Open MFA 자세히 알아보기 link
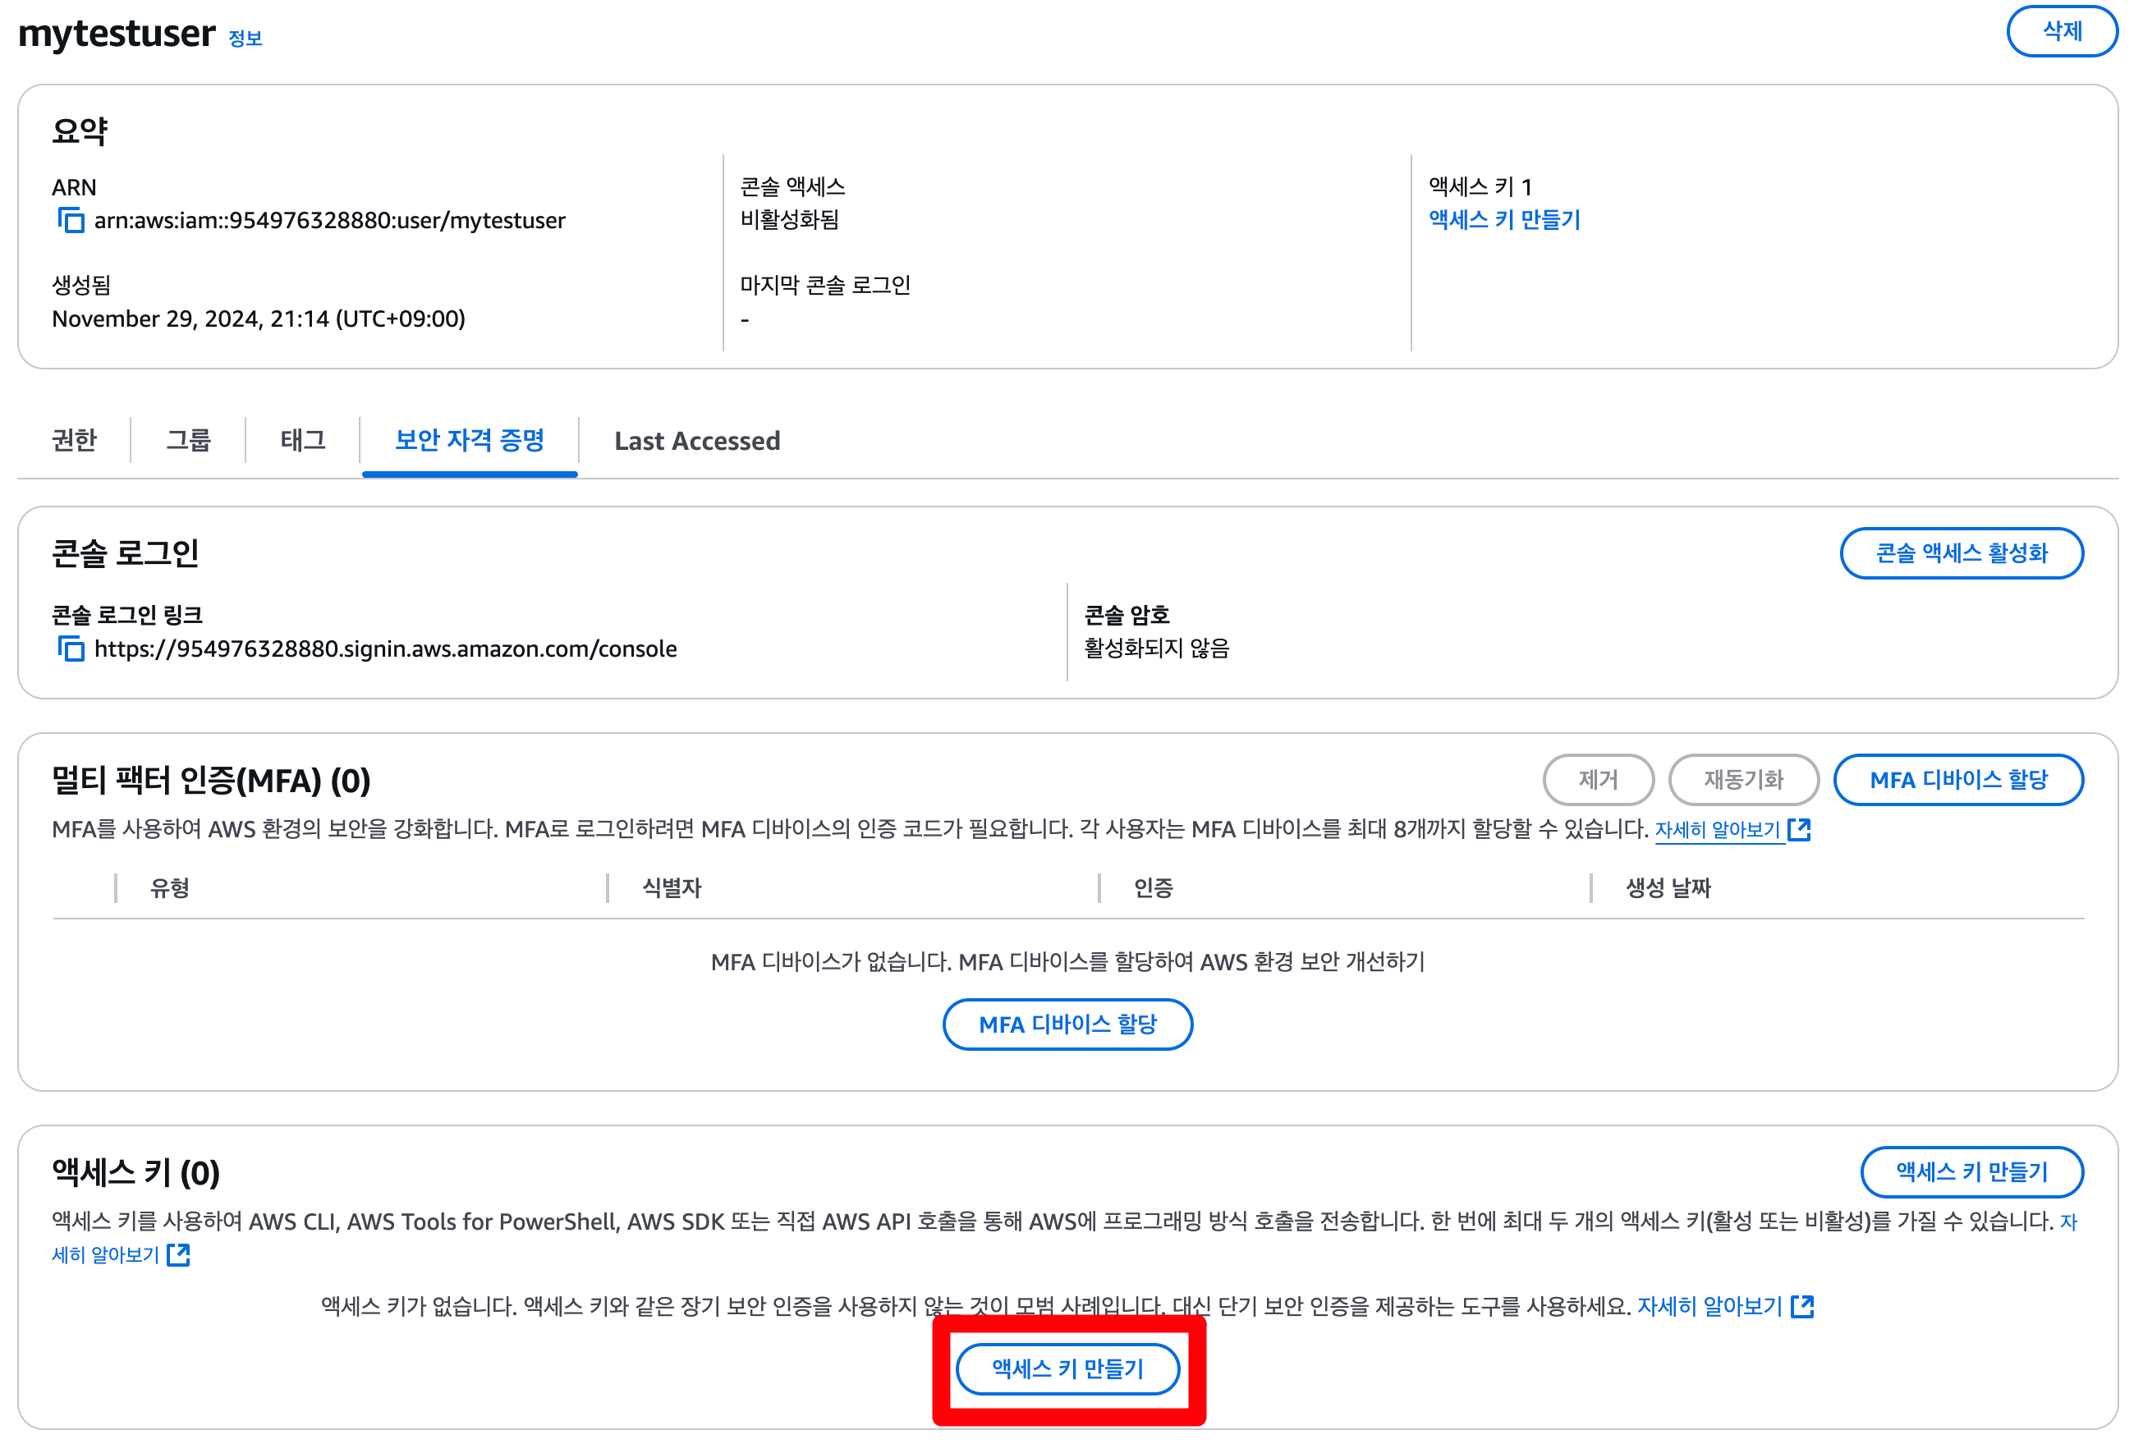 tap(1717, 830)
